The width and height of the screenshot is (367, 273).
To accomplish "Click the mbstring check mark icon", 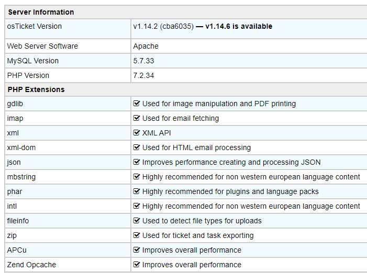I will coord(137,177).
